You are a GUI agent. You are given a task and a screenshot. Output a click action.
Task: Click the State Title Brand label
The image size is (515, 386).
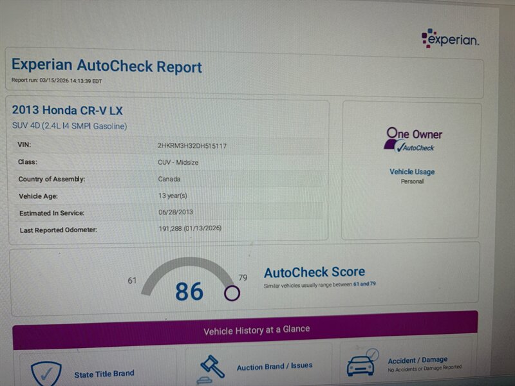pyautogui.click(x=104, y=374)
